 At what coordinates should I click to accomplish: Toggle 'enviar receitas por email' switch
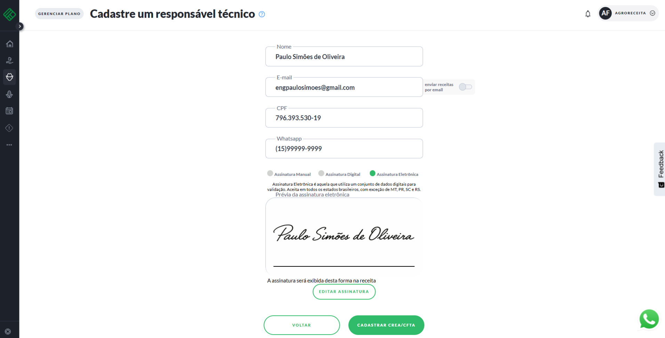pos(465,87)
